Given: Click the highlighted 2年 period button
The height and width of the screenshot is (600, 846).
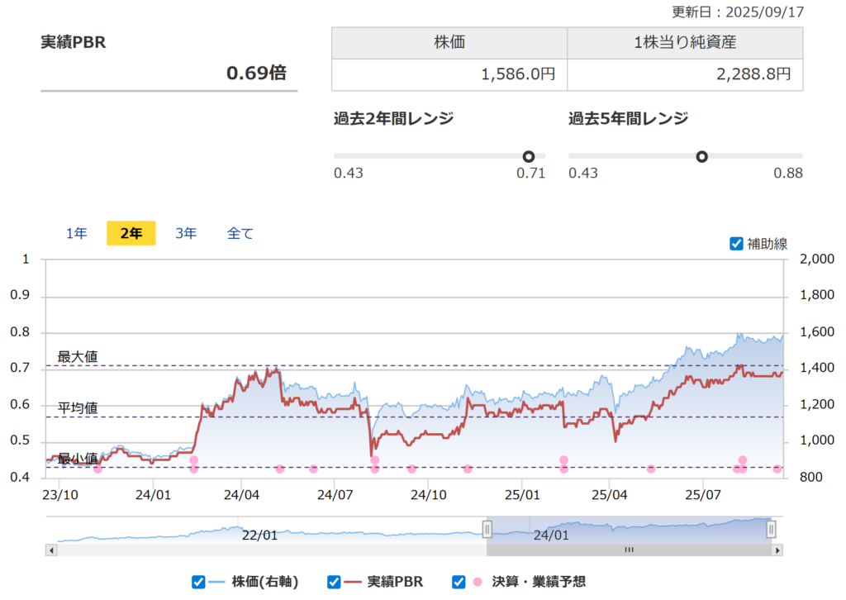Looking at the screenshot, I should tap(131, 234).
